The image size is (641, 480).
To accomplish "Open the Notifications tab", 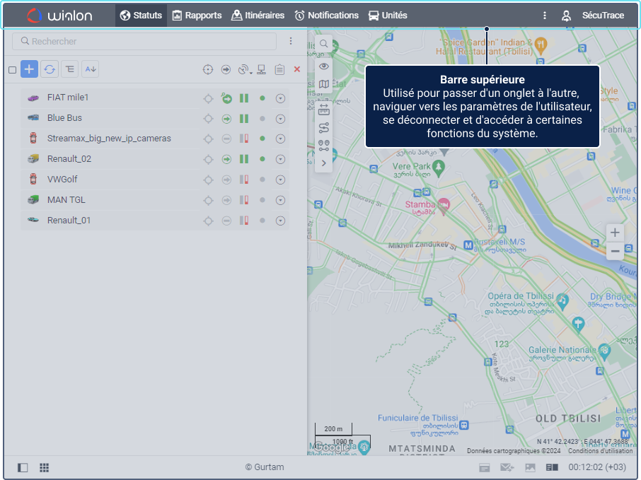I will [326, 15].
